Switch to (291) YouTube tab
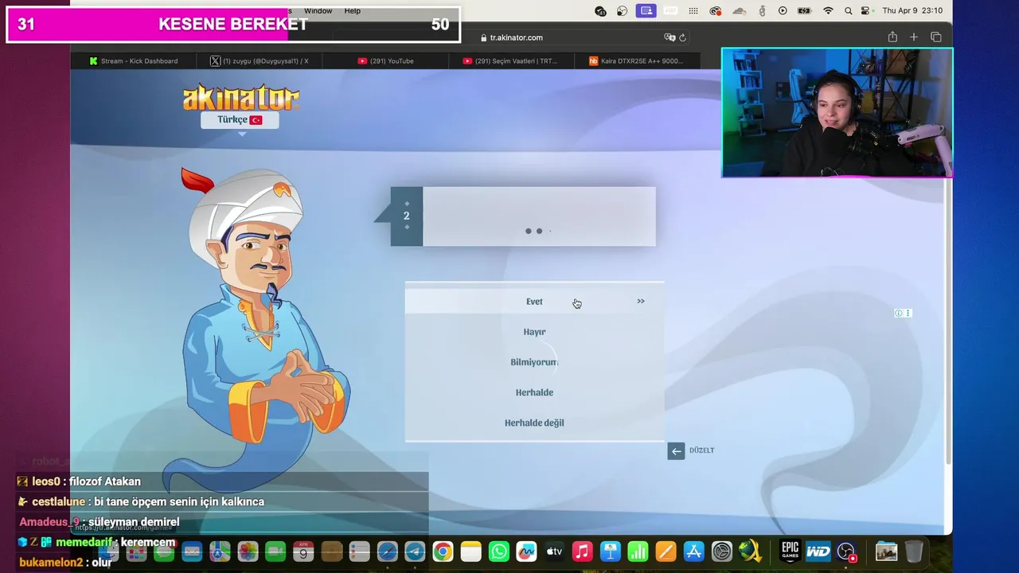This screenshot has width=1019, height=573. pyautogui.click(x=385, y=60)
